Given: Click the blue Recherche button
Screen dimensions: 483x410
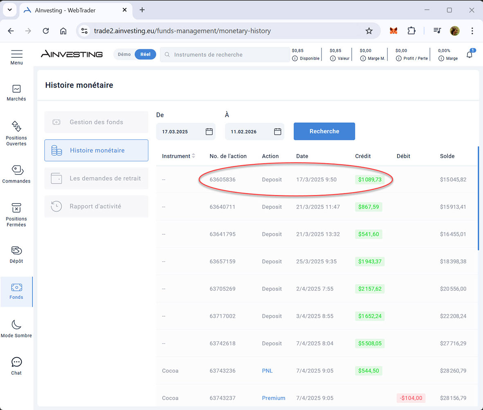Looking at the screenshot, I should point(324,131).
